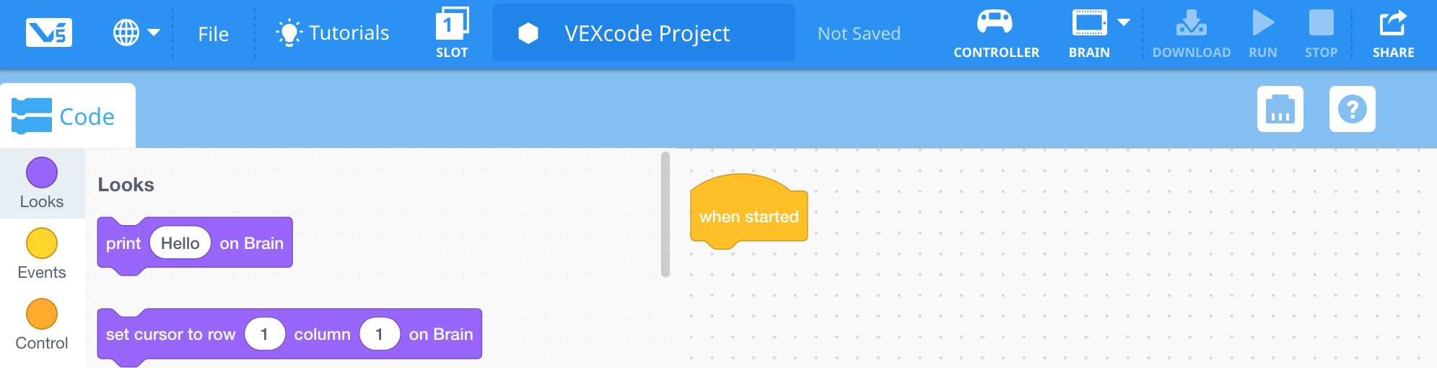Click the VEXcode V5 logo icon

point(49,32)
